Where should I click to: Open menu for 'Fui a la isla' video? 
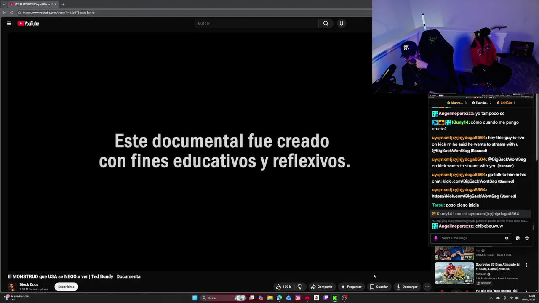tap(526, 291)
